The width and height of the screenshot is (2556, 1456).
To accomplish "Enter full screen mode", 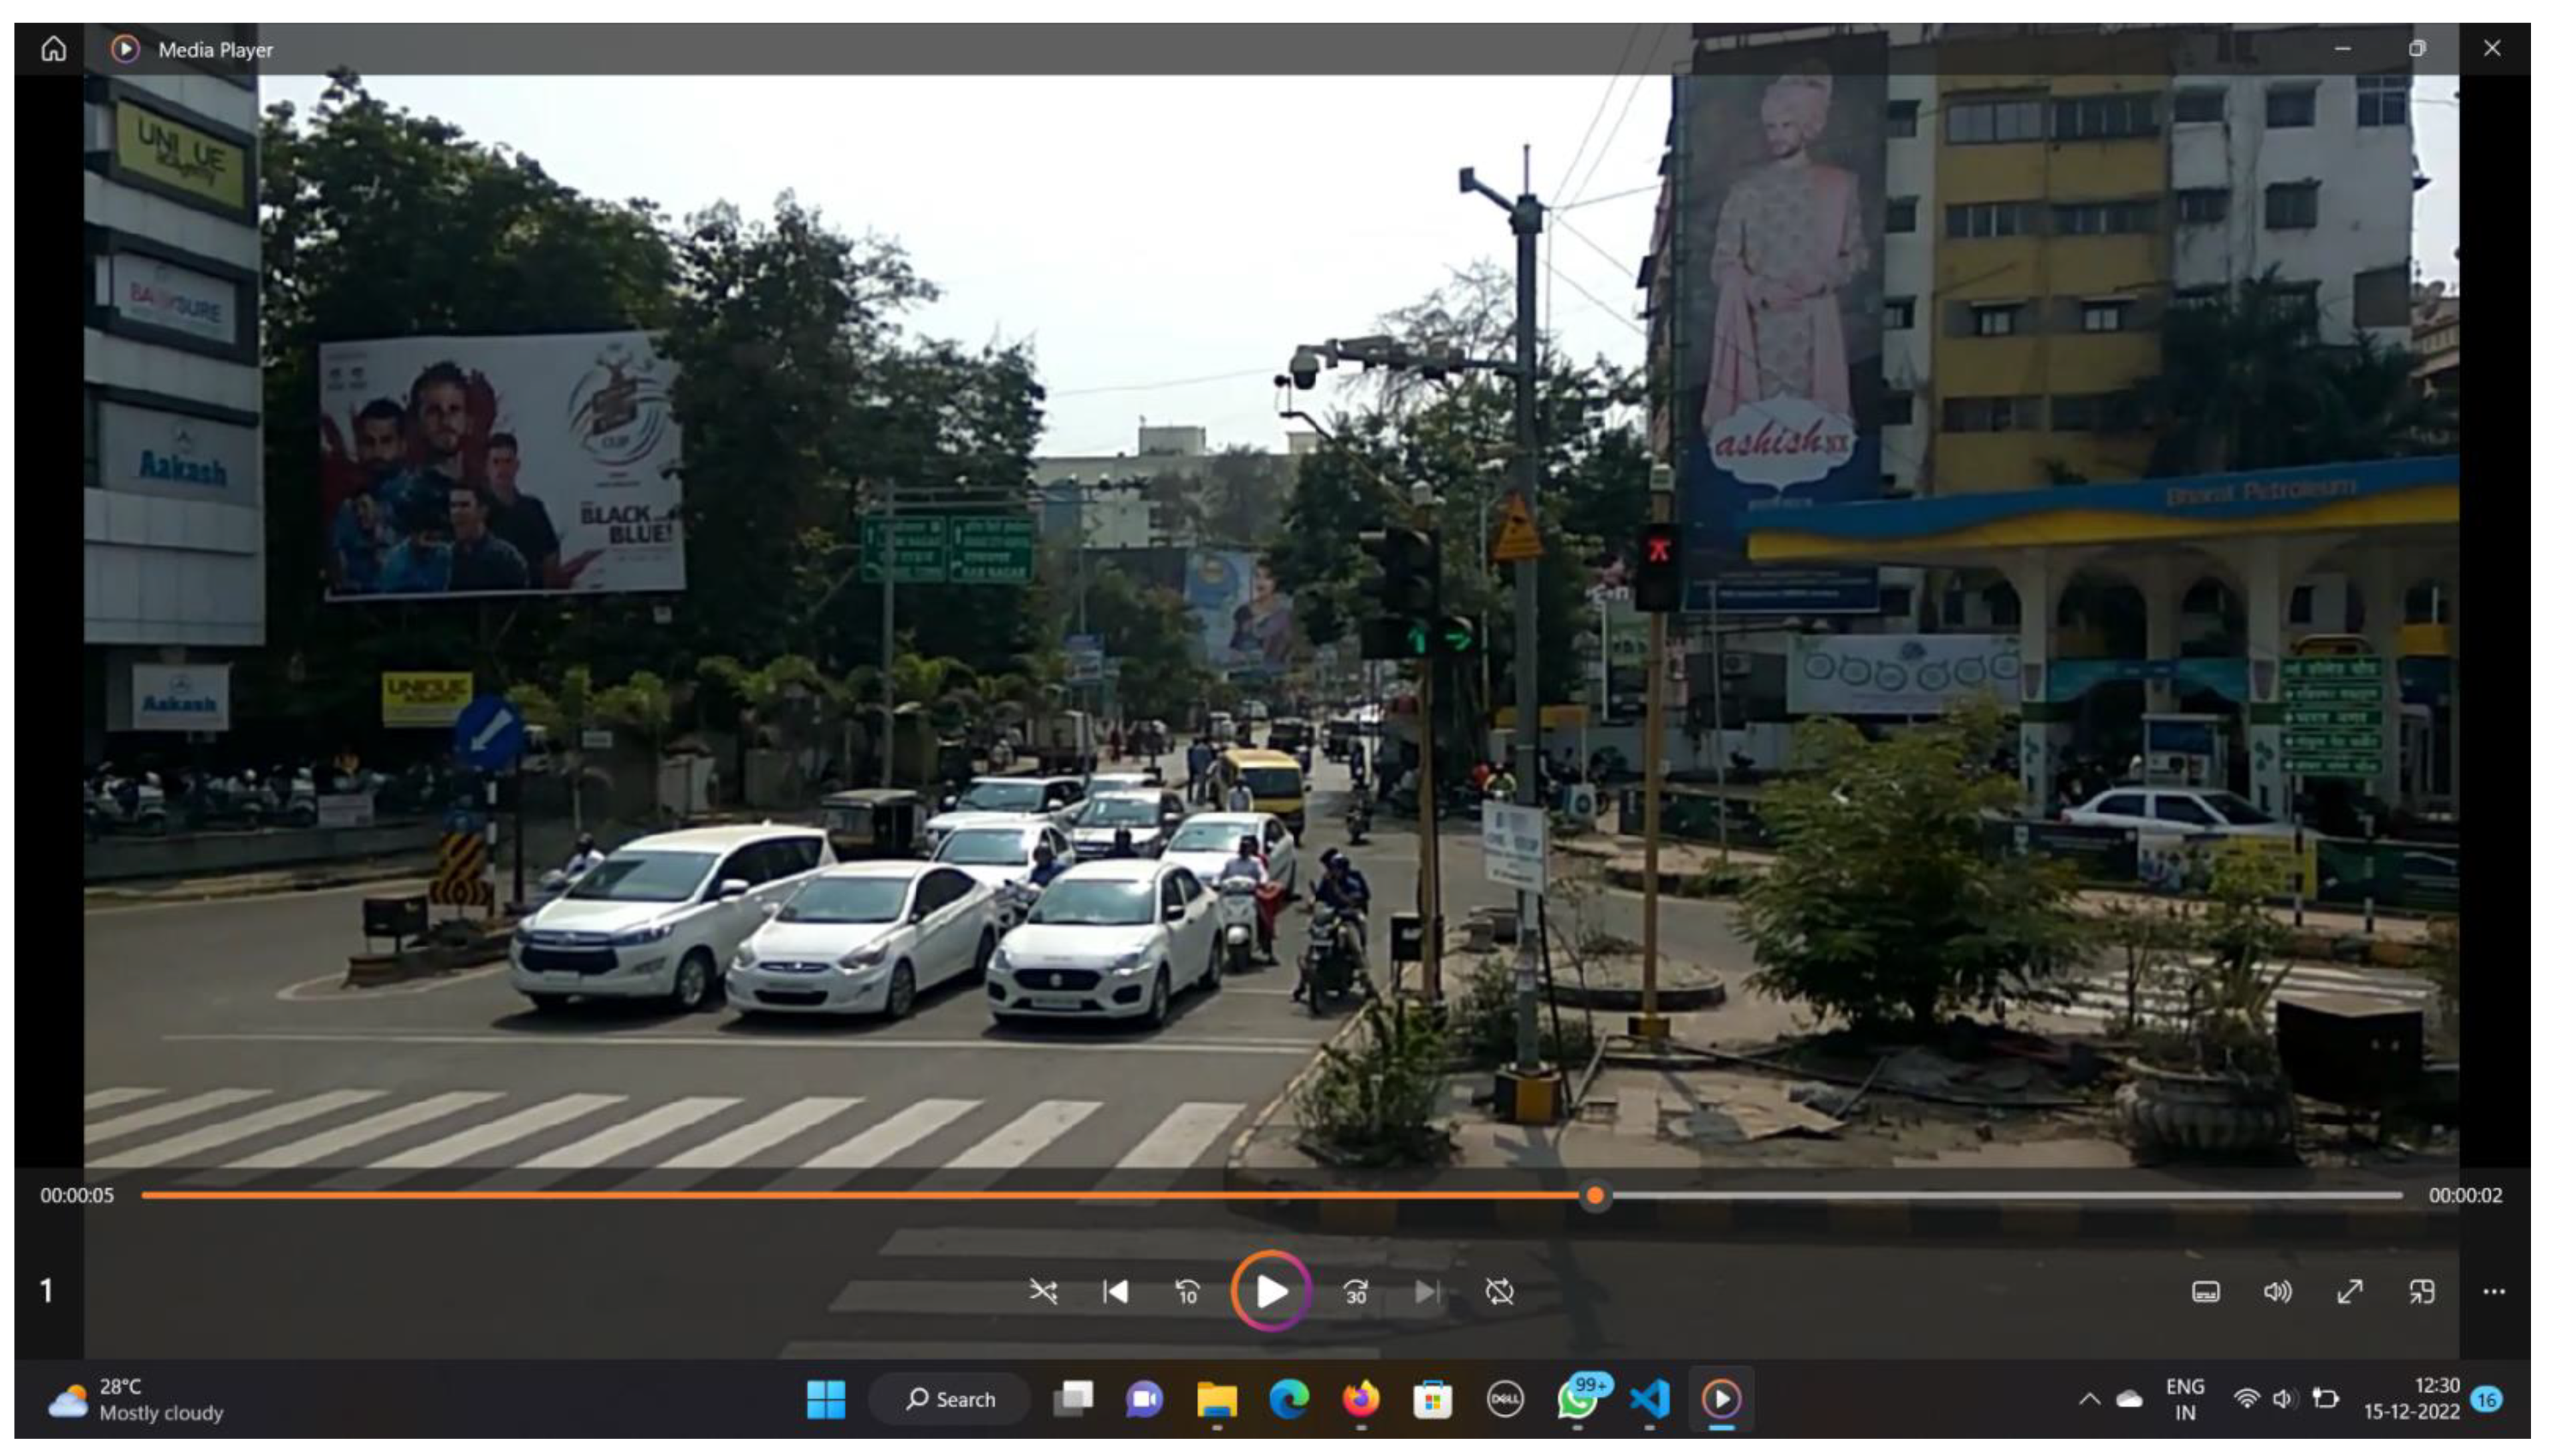I will 2349,1292.
